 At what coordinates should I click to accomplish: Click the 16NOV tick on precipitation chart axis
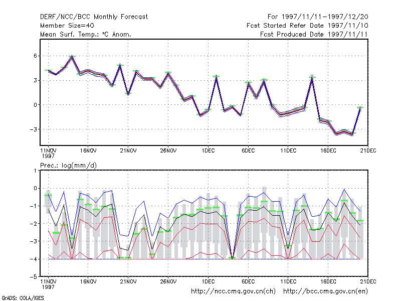pos(88,281)
